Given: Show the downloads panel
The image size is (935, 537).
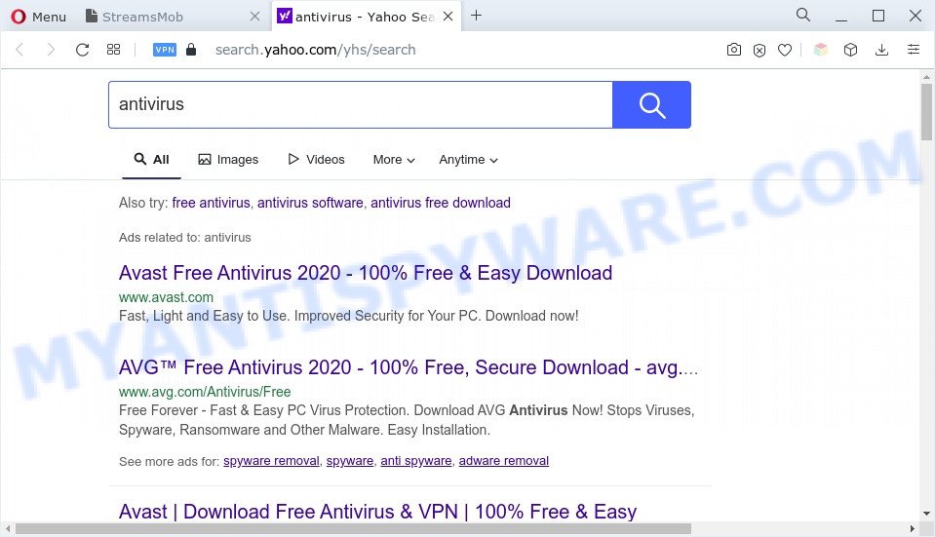Looking at the screenshot, I should pos(882,50).
